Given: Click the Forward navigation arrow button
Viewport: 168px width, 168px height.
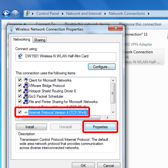Looking at the screenshot, I should point(15,14).
